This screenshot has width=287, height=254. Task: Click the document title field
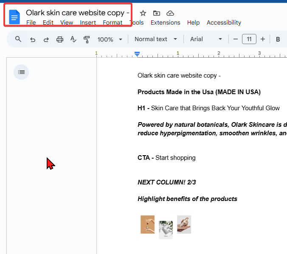point(78,13)
